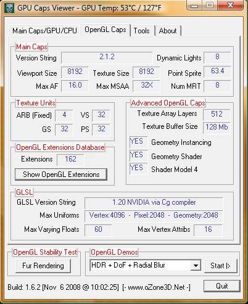Click YES field beside Shader Model 4
The height and width of the screenshot is (304, 248).
tap(138, 169)
